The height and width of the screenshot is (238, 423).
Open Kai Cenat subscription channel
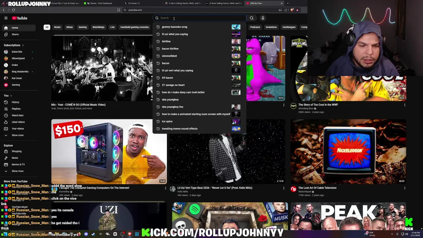point(18,78)
